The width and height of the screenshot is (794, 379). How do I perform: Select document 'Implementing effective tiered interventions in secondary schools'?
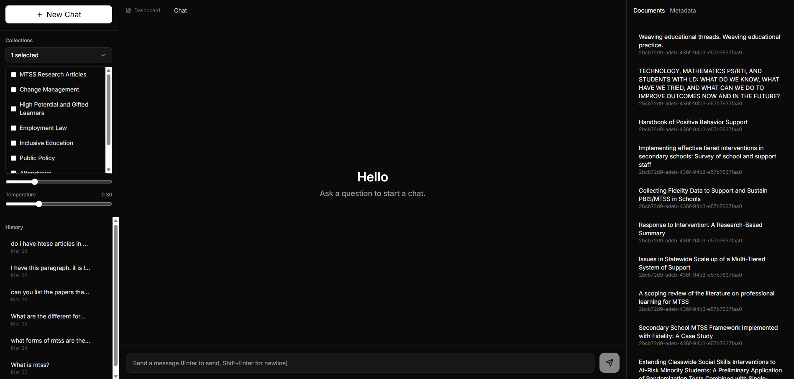[709, 160]
